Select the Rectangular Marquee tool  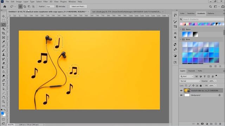(x=4, y=20)
